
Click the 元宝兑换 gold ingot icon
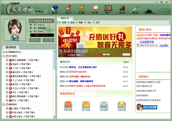122,105
